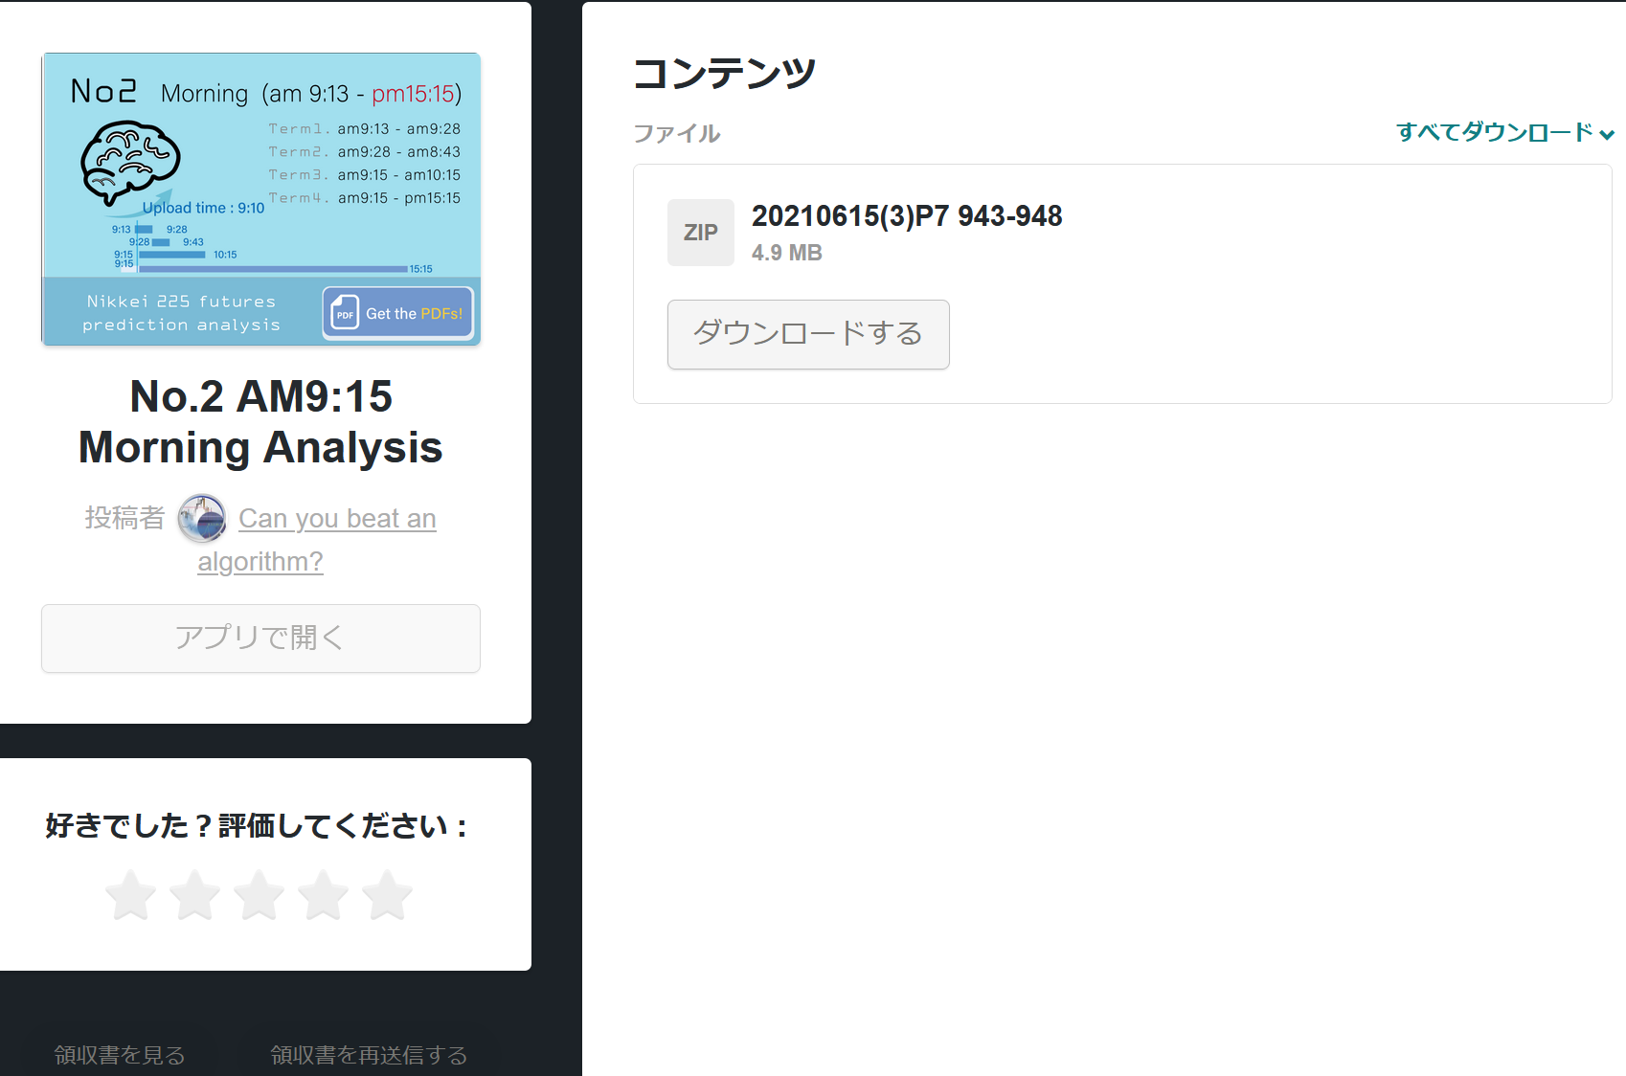Click the PDF icon in the banner

345,313
